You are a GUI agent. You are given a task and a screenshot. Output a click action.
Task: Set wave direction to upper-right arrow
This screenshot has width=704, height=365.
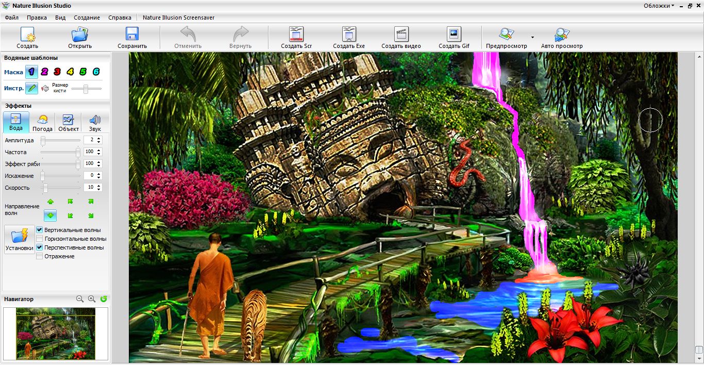tap(91, 202)
